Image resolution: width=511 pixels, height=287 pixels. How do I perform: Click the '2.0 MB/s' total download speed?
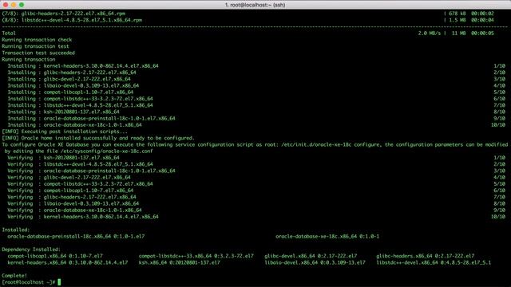click(430, 33)
